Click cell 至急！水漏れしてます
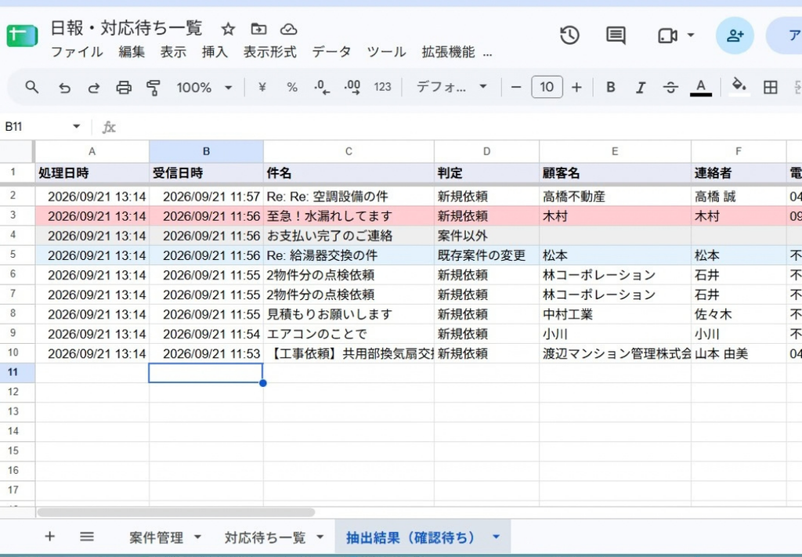The height and width of the screenshot is (557, 802). 349,216
